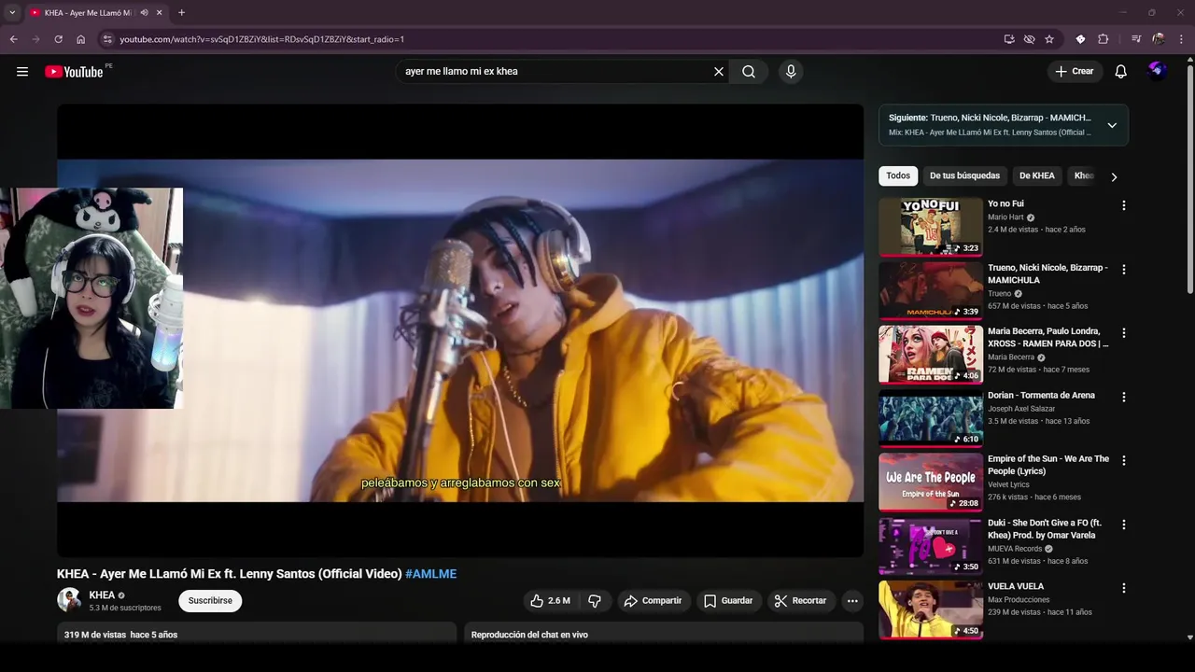The width and height of the screenshot is (1195, 672).
Task: Open the VUELA VUELA video thumbnail
Action: tap(931, 609)
